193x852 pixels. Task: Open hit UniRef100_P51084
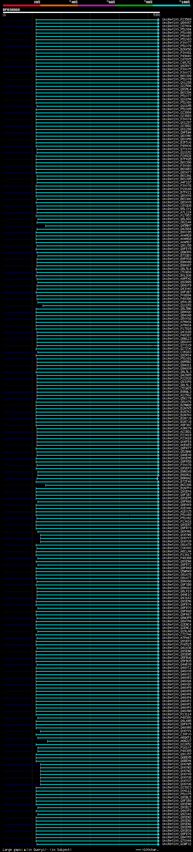(177, 29)
